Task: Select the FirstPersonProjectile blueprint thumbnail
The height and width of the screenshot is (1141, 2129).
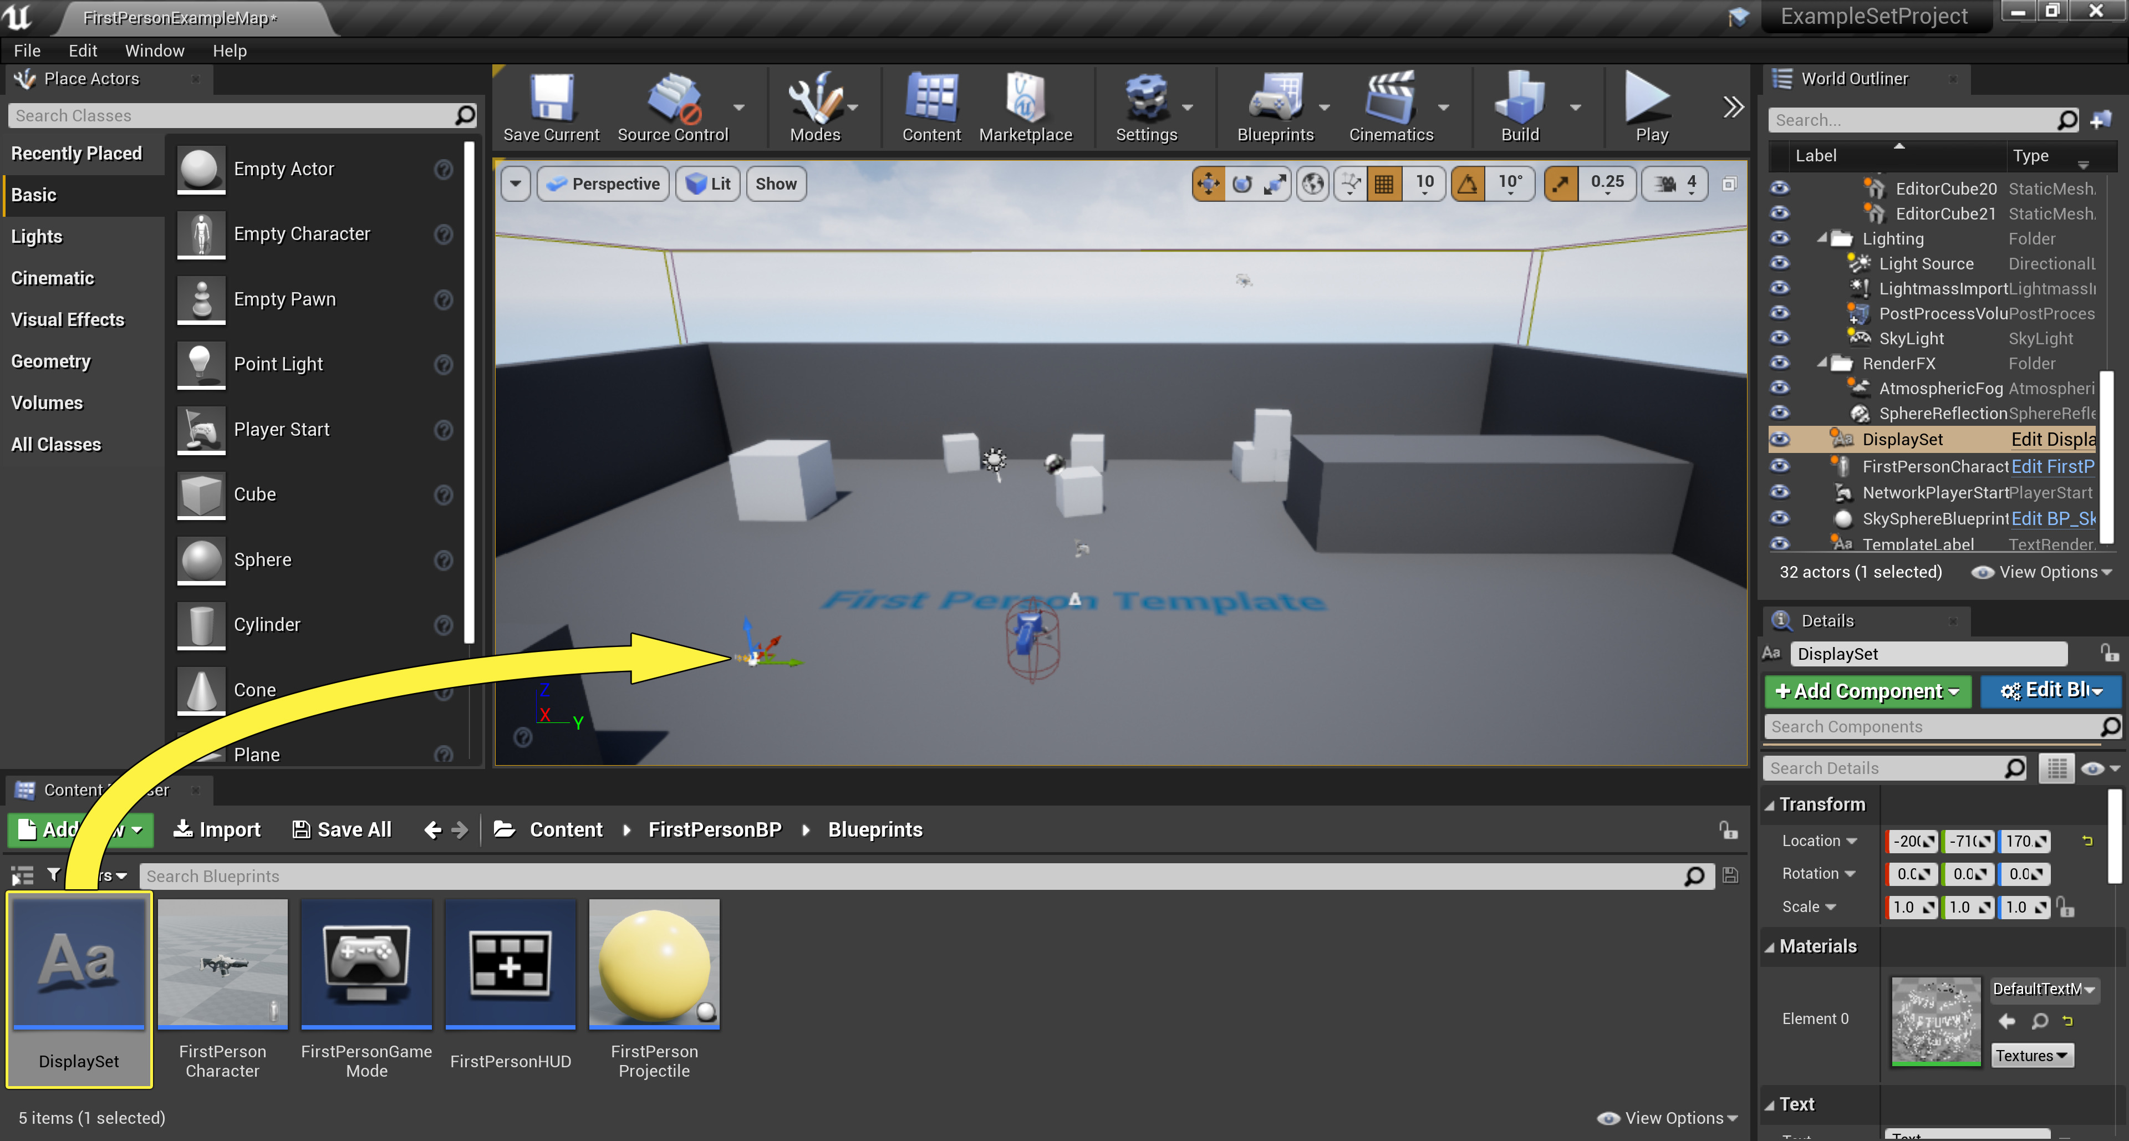Action: coord(654,964)
